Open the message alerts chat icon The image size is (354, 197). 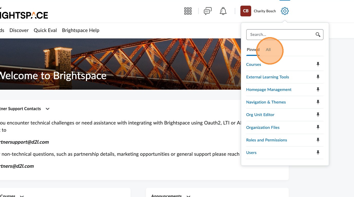[207, 11]
